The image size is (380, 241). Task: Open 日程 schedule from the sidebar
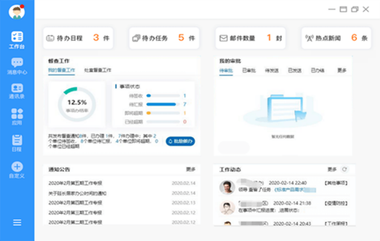(17, 140)
